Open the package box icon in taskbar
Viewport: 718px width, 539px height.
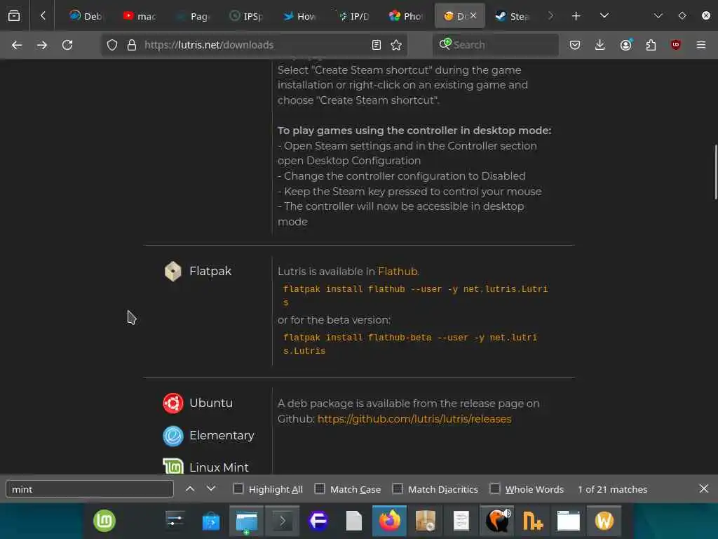[x=426, y=521]
